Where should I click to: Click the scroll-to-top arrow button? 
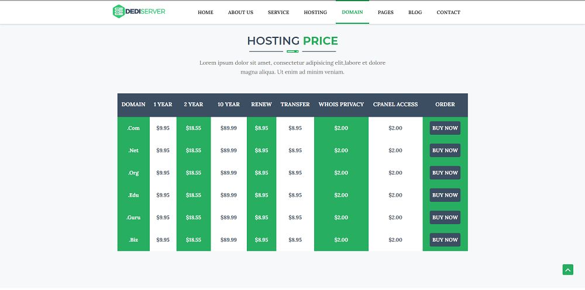coord(567,270)
